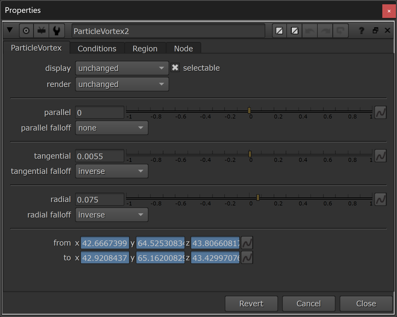Click the to z value field
Image resolution: width=397 pixels, height=317 pixels.
click(x=215, y=258)
